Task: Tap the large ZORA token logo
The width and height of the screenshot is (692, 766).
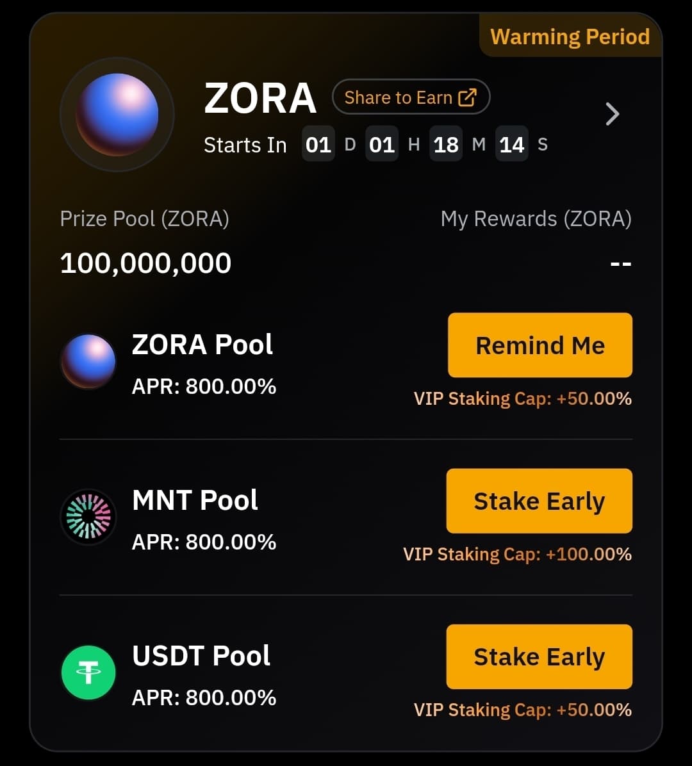Action: (117, 115)
